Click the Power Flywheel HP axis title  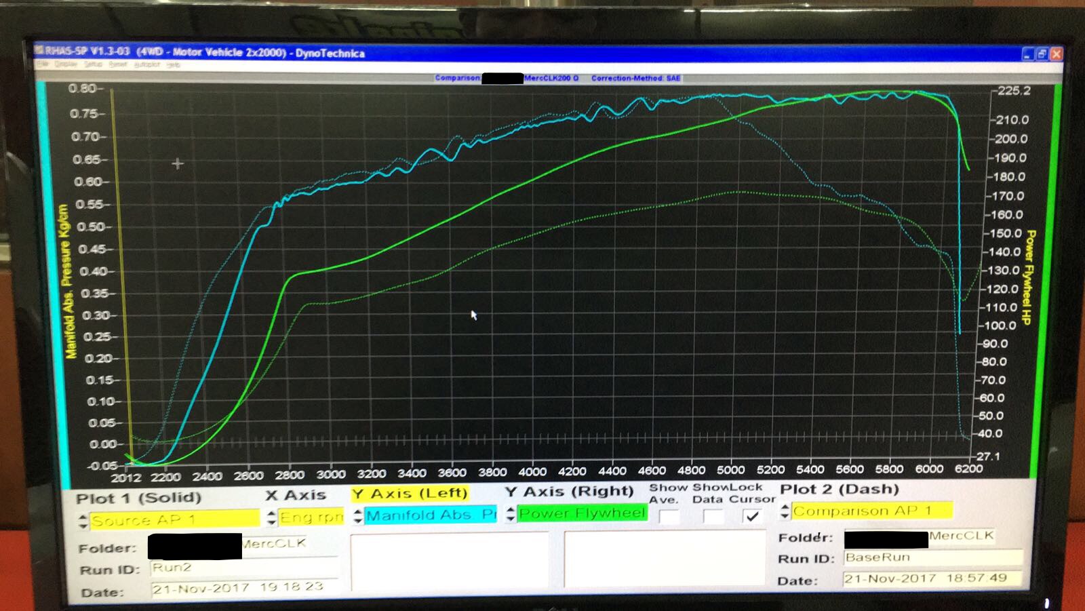point(1029,277)
